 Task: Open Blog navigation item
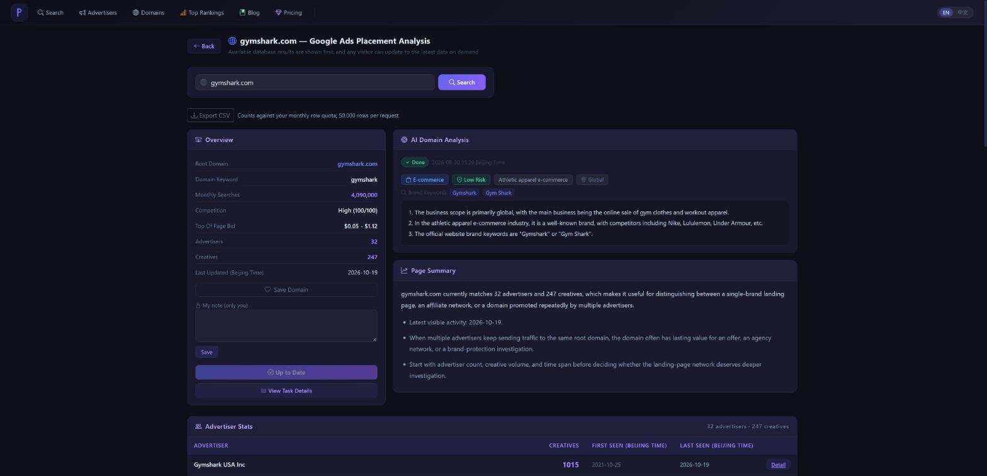[x=250, y=13]
